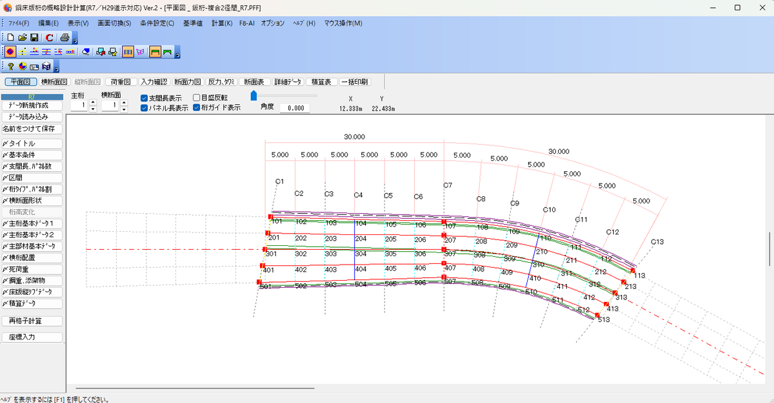Image resolution: width=774 pixels, height=403 pixels.
Task: Toggle the 桁ガイド表示 checkbox
Action: [197, 108]
